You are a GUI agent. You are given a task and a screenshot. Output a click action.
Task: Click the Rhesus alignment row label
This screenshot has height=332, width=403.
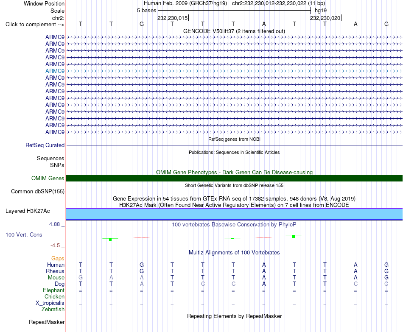point(55,271)
